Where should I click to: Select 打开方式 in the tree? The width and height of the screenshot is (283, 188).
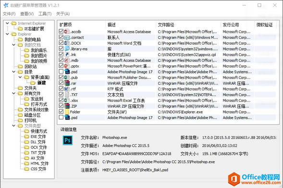[39, 104]
